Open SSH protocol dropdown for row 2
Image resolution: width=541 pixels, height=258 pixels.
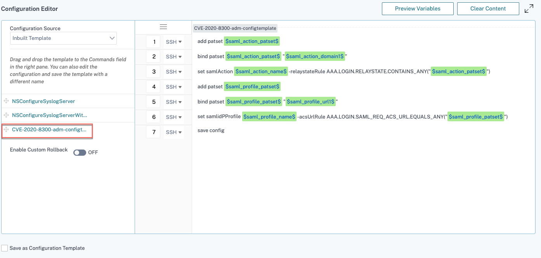pos(174,57)
